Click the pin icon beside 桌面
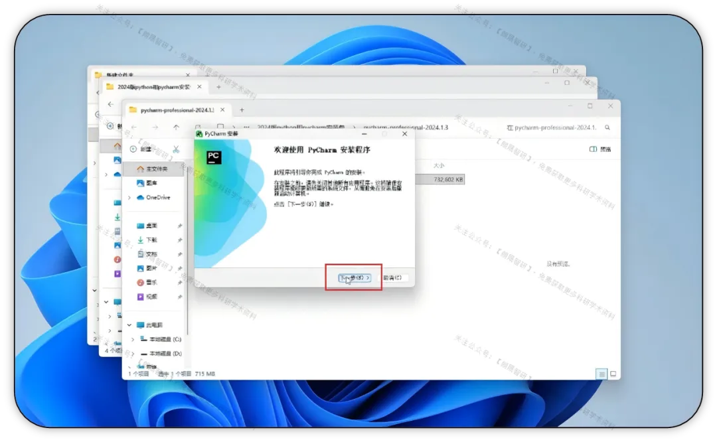Viewport: 717px width, 442px height. click(x=180, y=226)
